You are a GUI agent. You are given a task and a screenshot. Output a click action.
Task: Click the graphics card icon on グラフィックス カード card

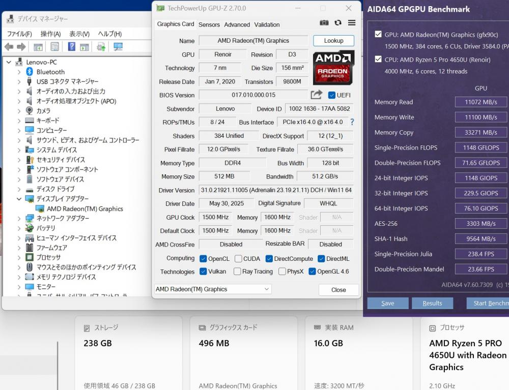(x=202, y=328)
